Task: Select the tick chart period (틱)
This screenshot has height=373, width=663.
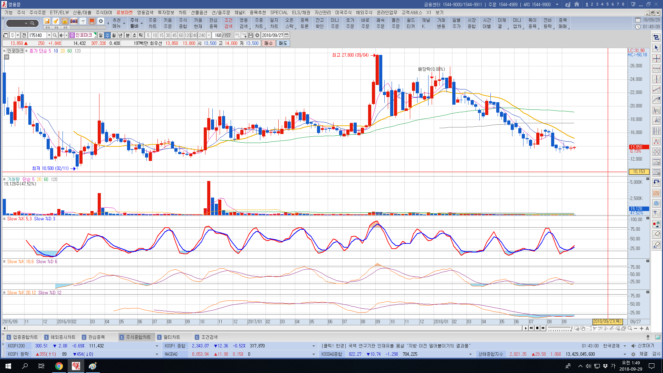Action: coord(141,35)
